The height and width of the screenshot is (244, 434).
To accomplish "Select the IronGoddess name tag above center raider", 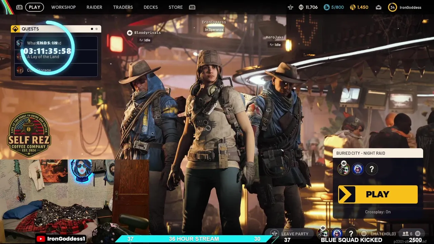I will [x=214, y=22].
